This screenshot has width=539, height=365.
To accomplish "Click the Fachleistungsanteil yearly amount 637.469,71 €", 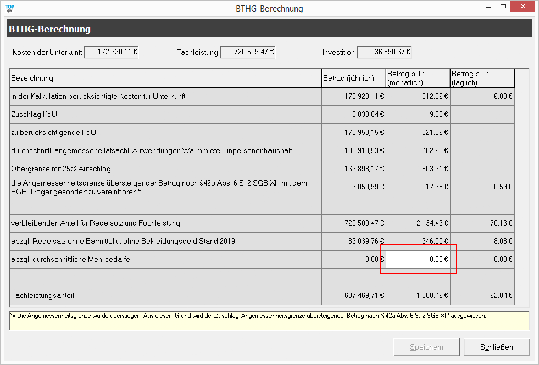I will pyautogui.click(x=353, y=296).
